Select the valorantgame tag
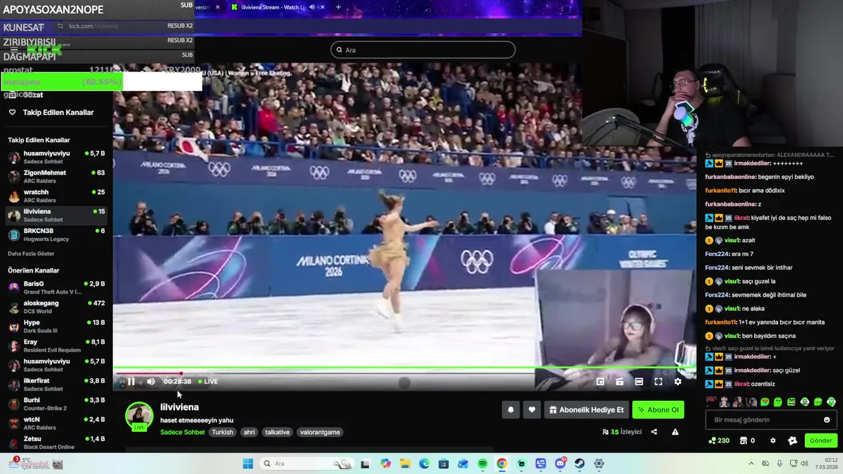Screen dimensions: 843x474 (x=320, y=432)
